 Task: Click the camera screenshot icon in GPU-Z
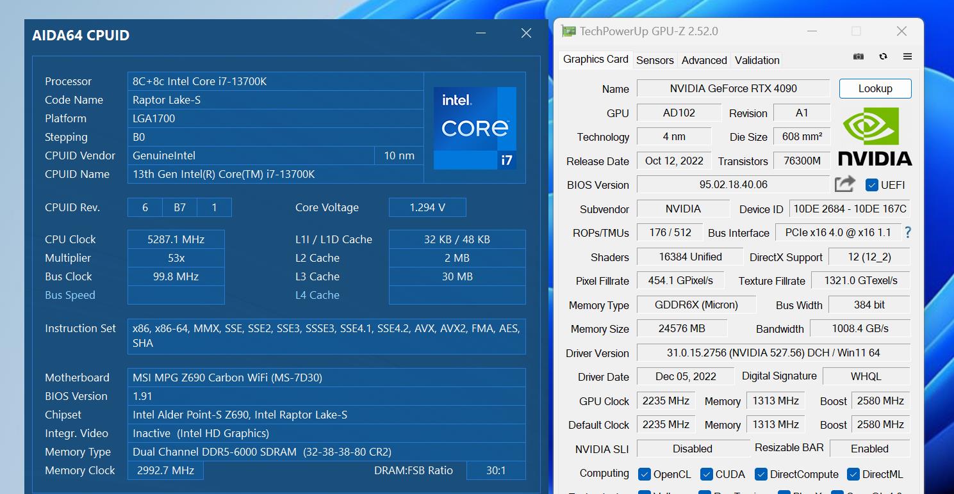click(858, 56)
